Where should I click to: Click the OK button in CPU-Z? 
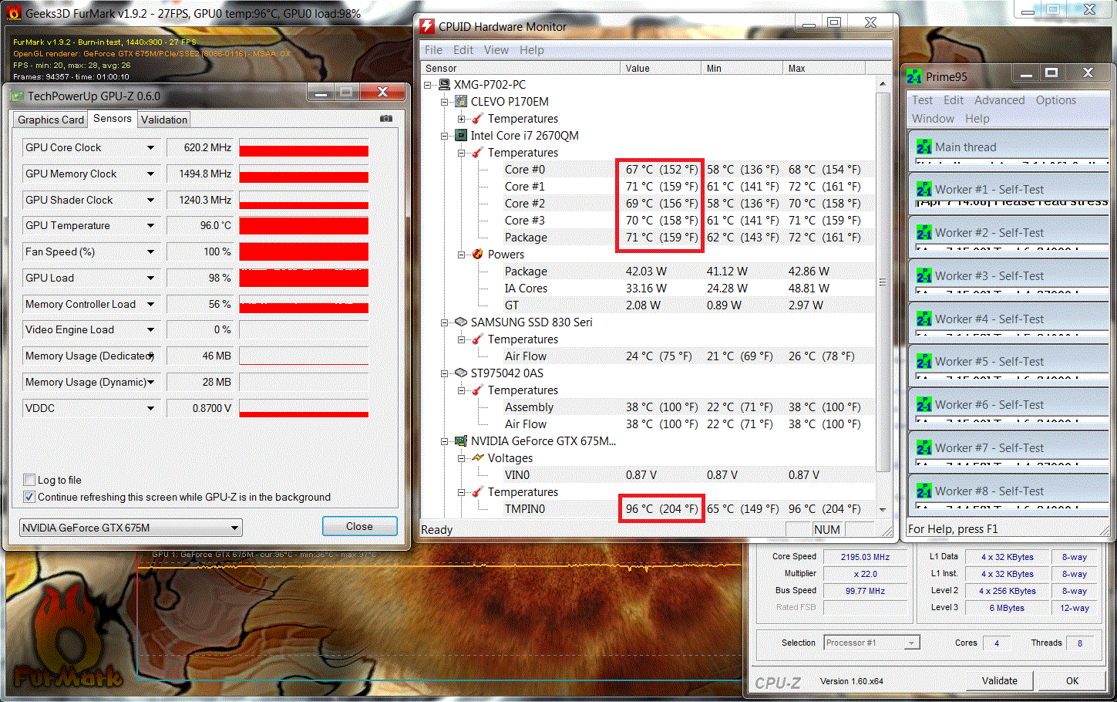pos(1072,680)
